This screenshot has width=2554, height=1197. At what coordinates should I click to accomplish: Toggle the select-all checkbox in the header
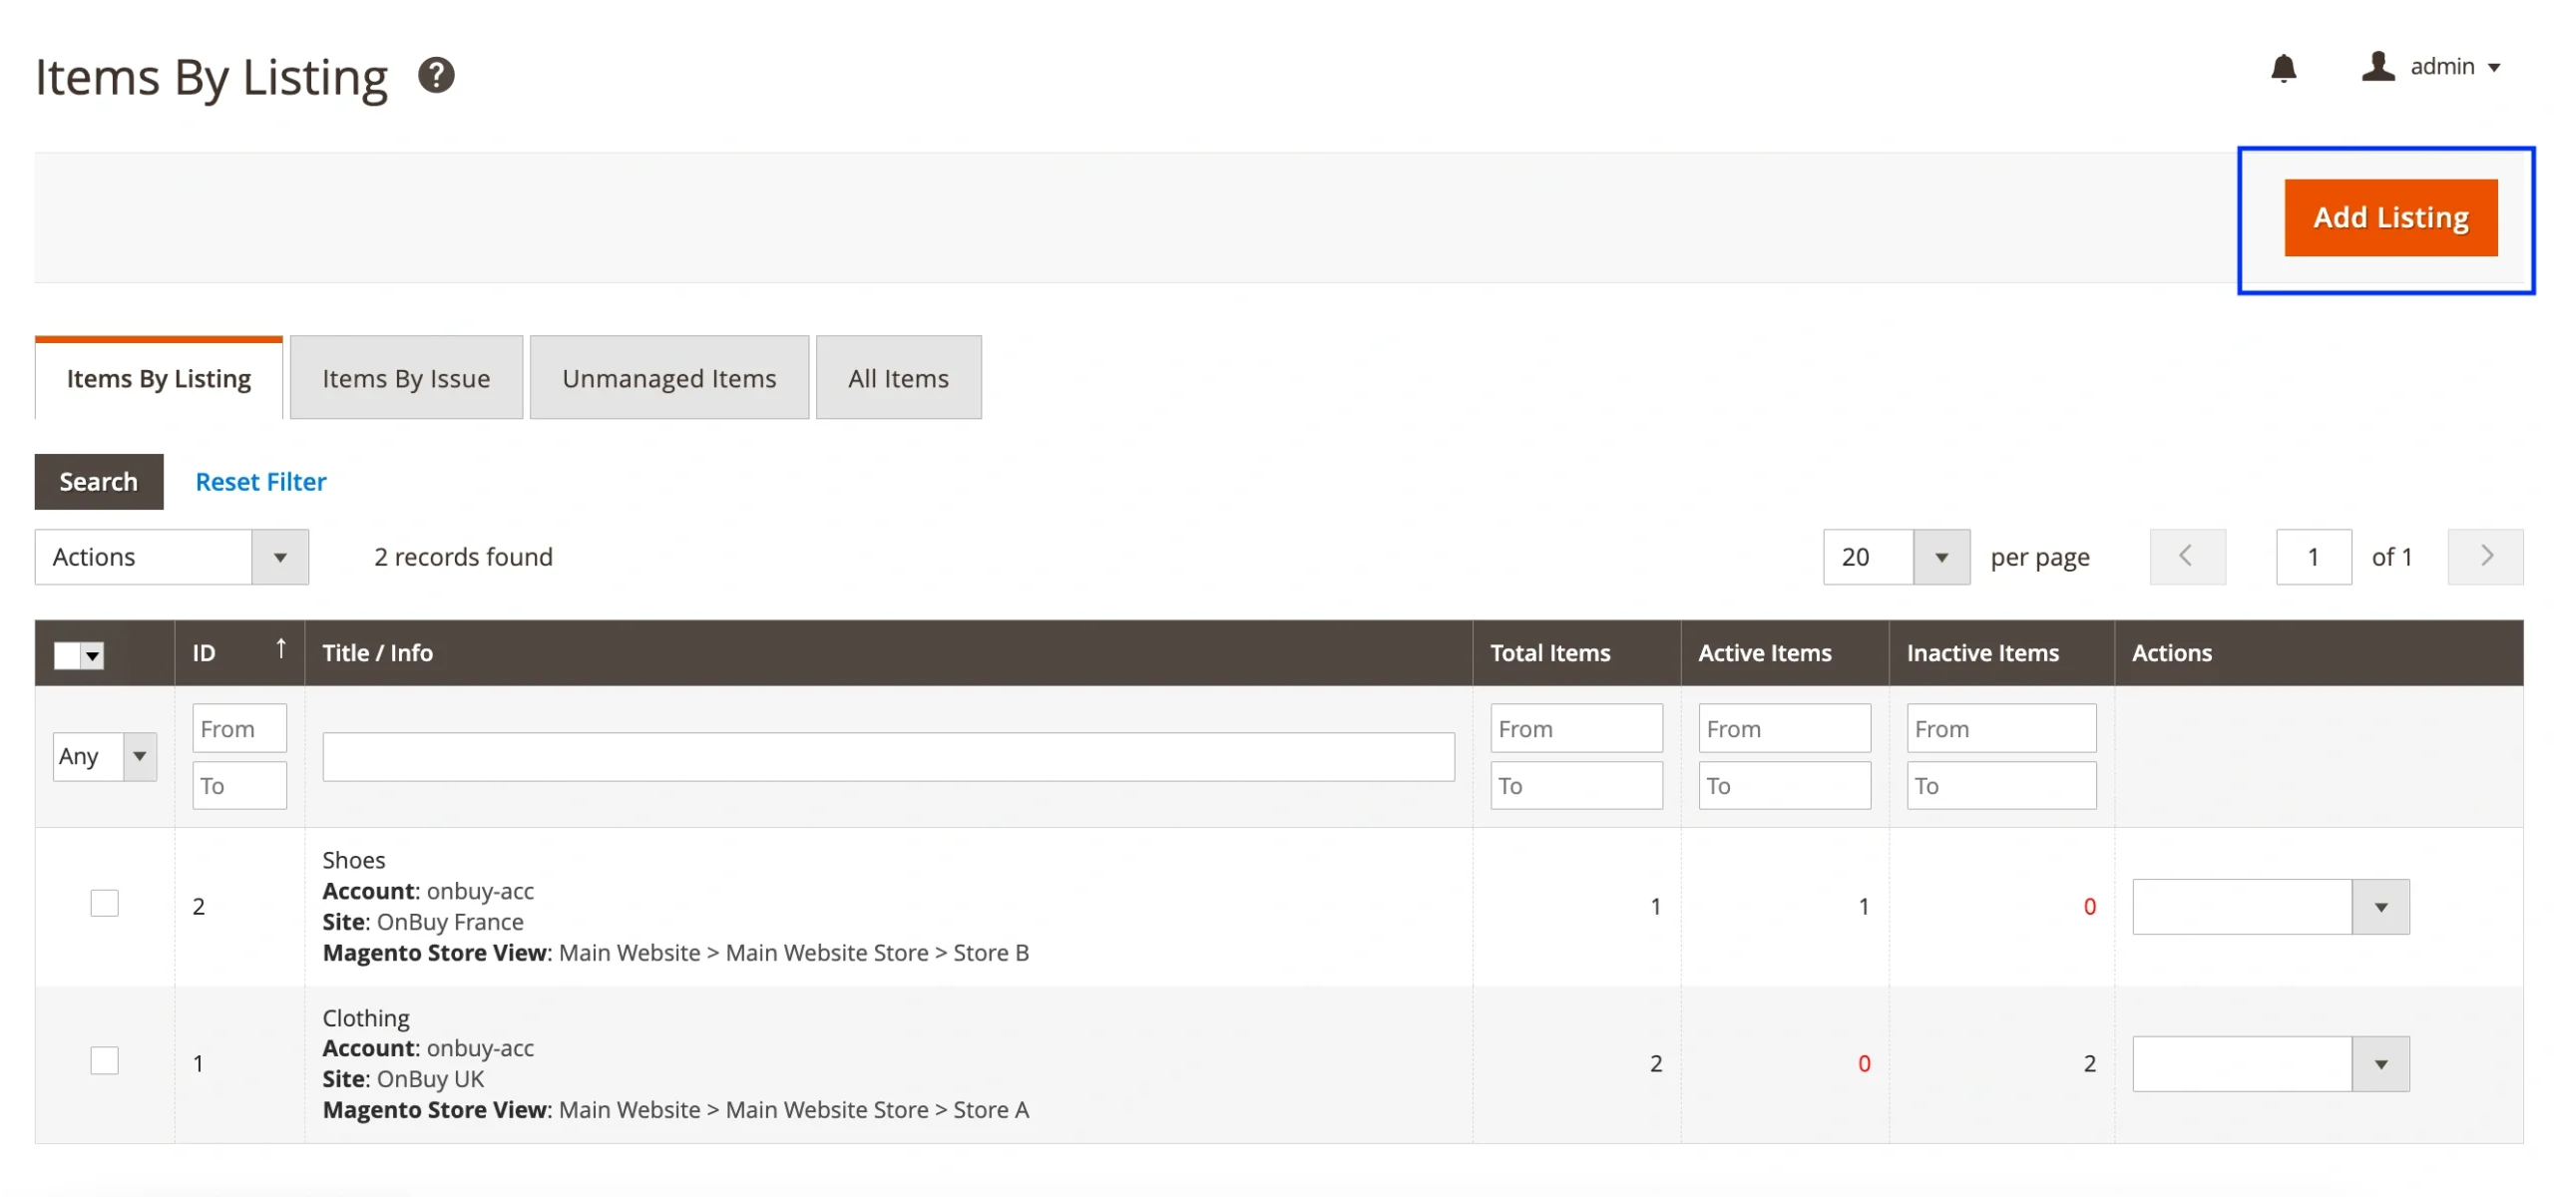67,656
